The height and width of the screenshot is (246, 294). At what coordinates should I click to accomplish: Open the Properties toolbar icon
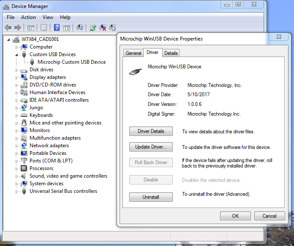pos(44,28)
